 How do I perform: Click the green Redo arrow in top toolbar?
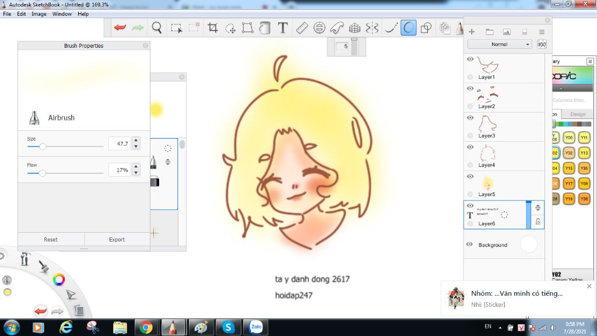pos(138,27)
